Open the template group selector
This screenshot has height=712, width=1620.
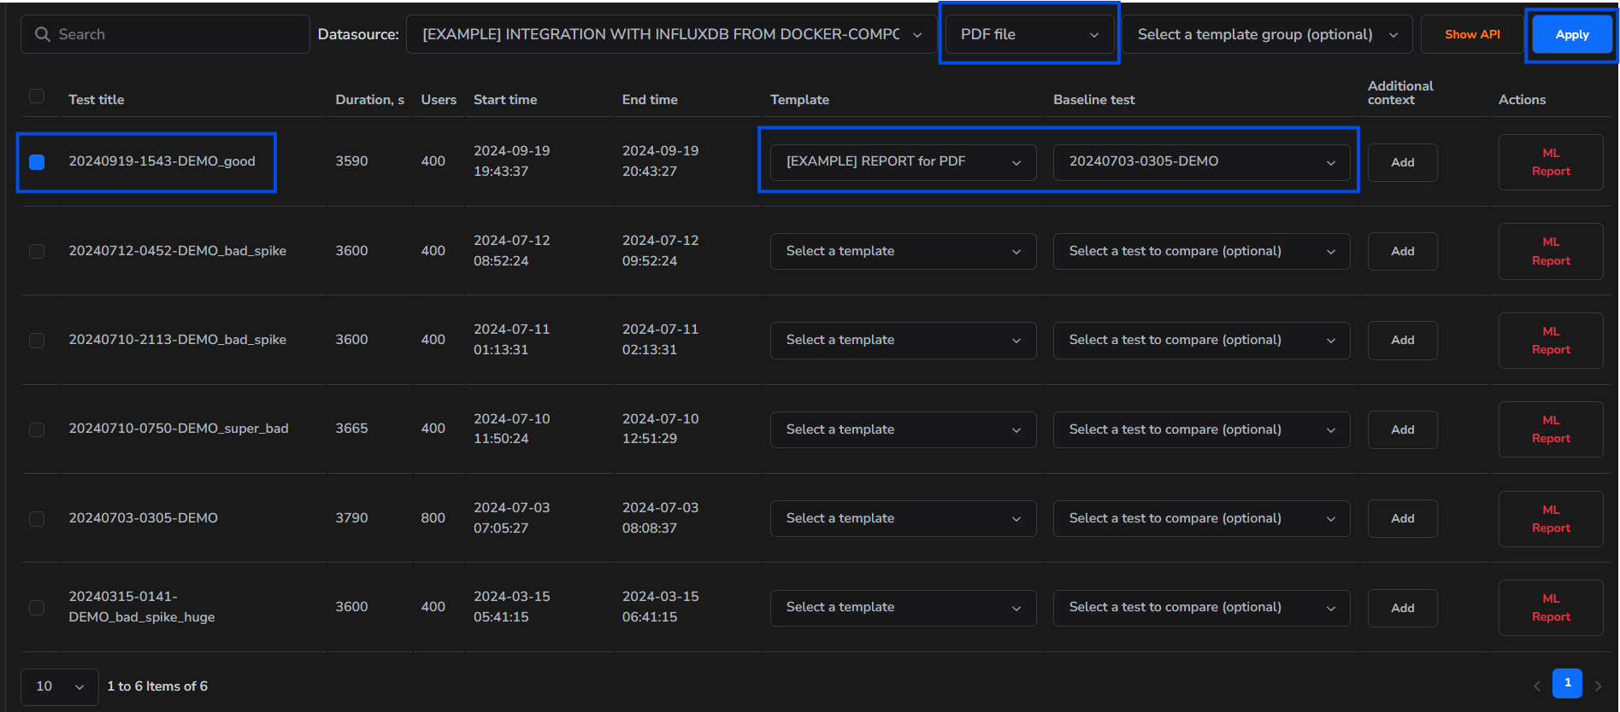point(1267,34)
